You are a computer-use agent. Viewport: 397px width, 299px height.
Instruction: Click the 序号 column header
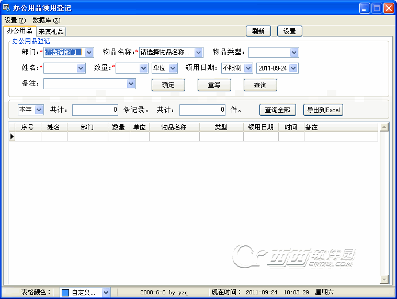(28, 127)
